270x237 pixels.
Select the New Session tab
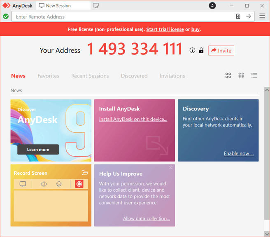(x=63, y=6)
